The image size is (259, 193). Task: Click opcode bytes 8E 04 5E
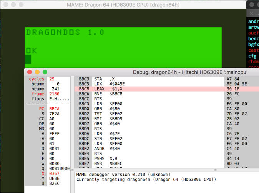[x=237, y=84]
